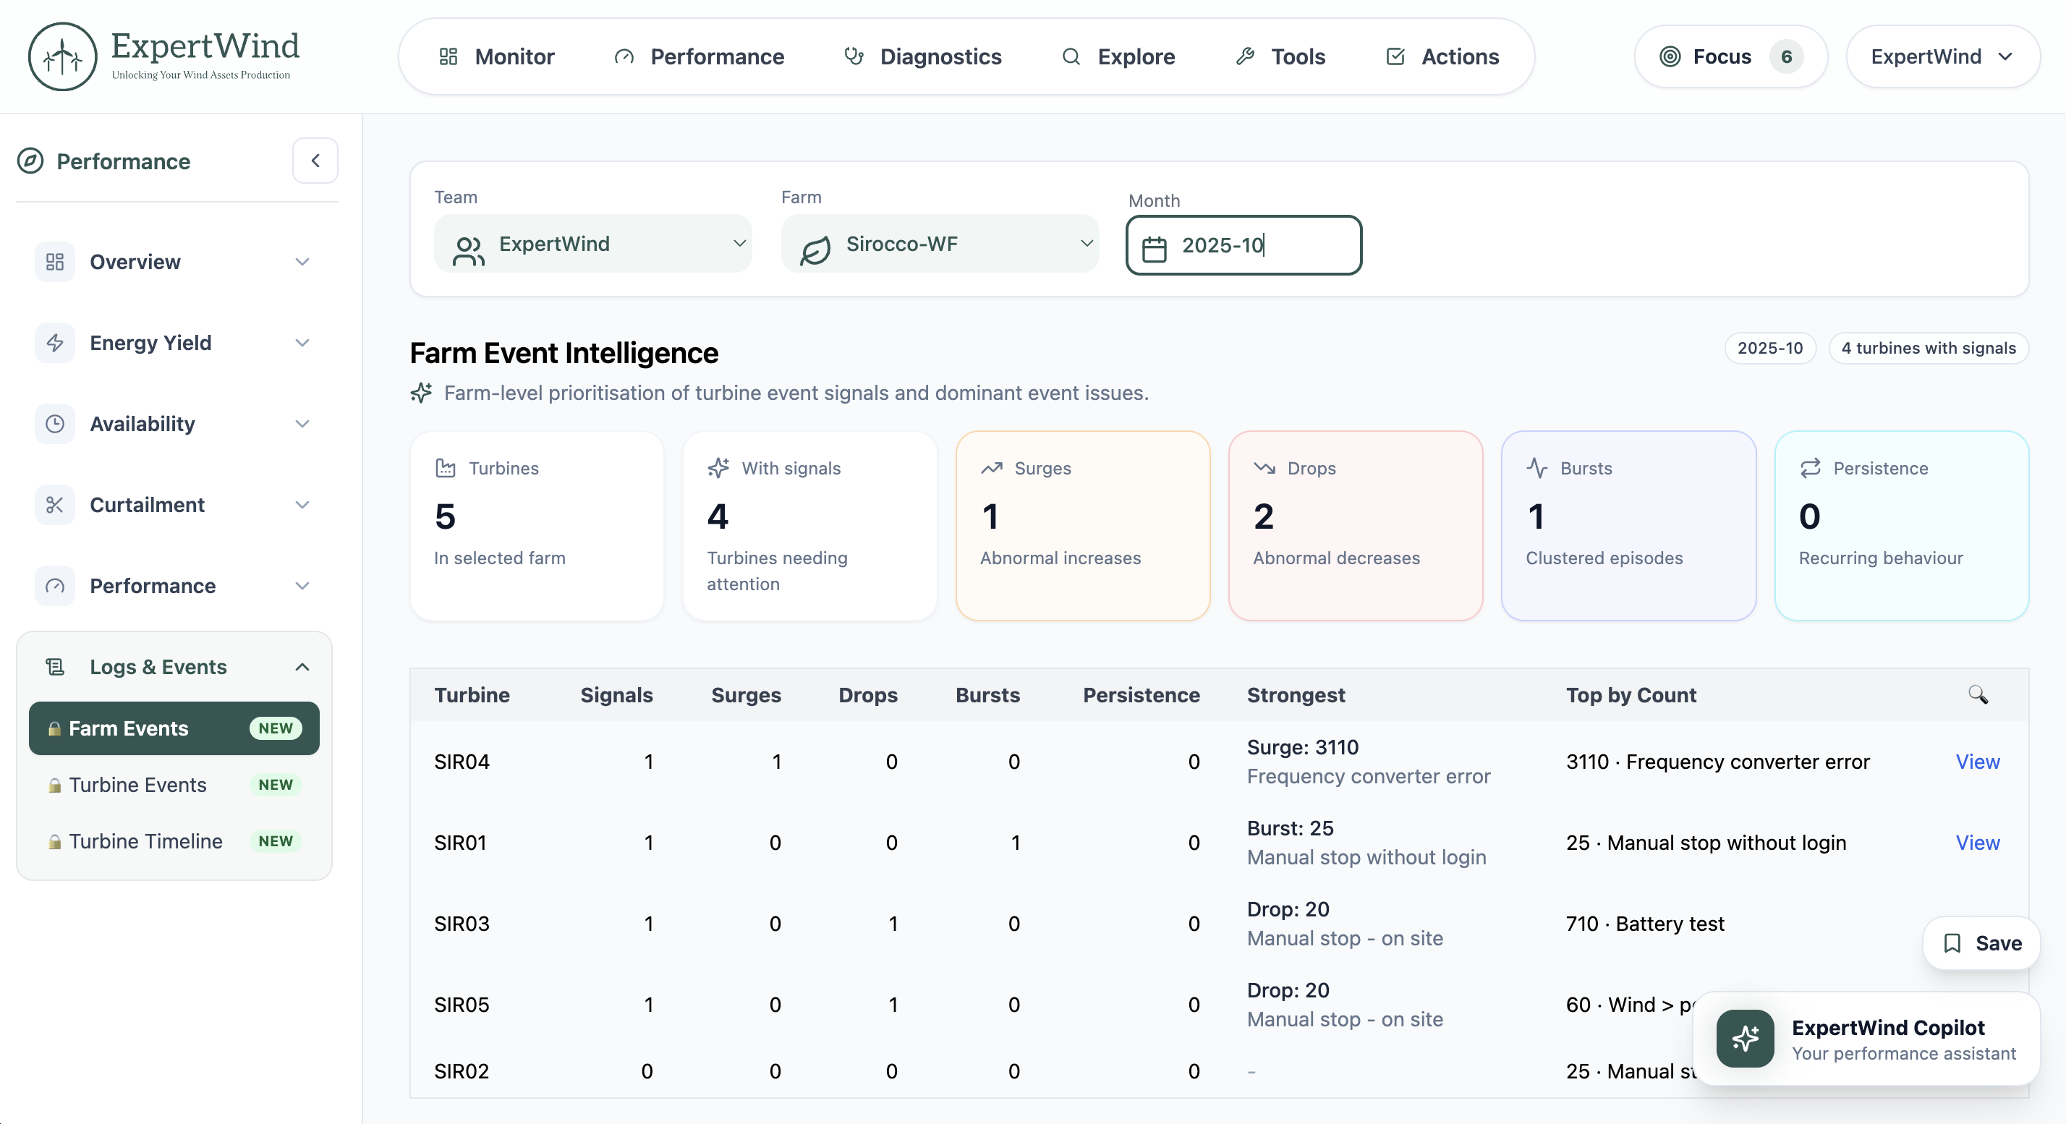Click the 2025-10 badge near heading
Viewport: 2066px width, 1124px height.
[x=1770, y=348]
